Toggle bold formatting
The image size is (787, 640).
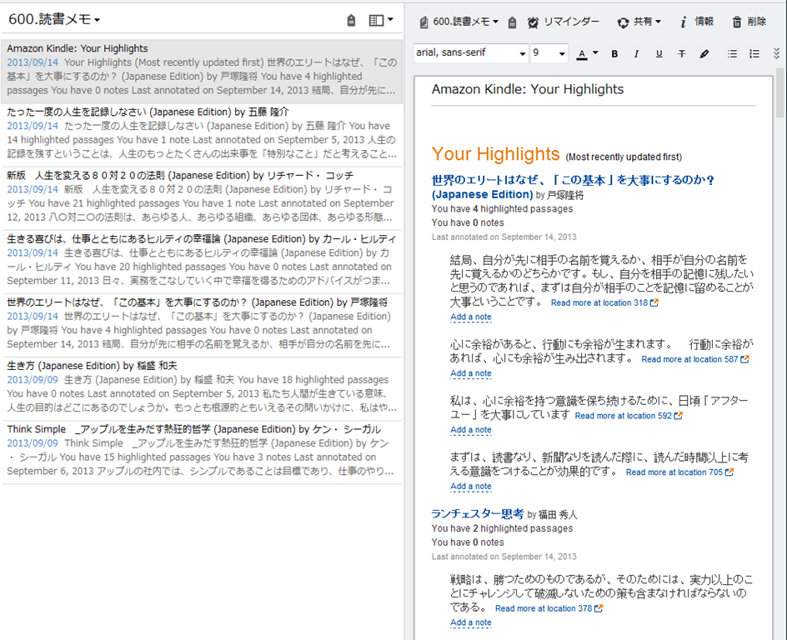(614, 53)
